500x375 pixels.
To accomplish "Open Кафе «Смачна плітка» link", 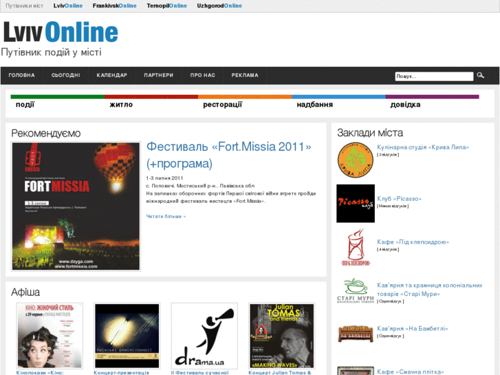I will point(411,372).
